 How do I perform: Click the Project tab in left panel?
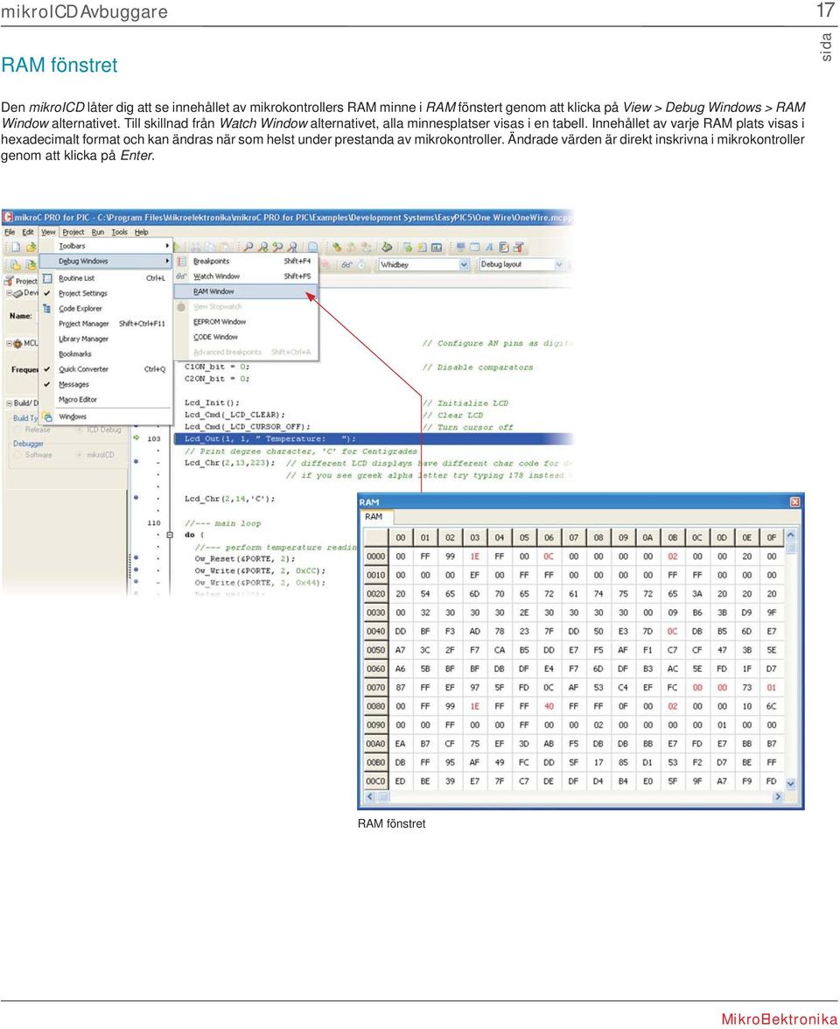pyautogui.click(x=22, y=281)
